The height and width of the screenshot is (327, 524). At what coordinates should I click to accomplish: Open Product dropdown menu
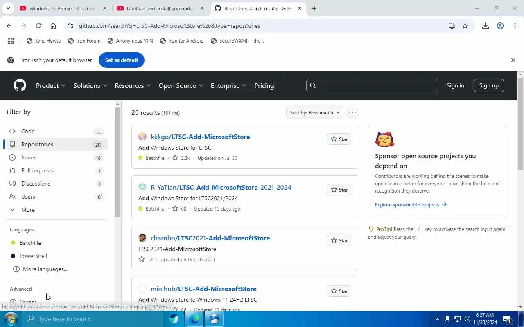point(51,85)
